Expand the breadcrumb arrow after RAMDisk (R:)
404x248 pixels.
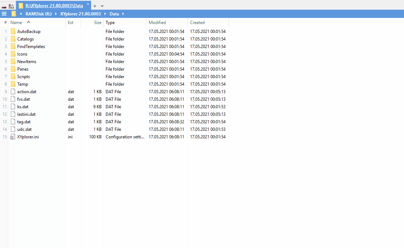tap(56, 14)
